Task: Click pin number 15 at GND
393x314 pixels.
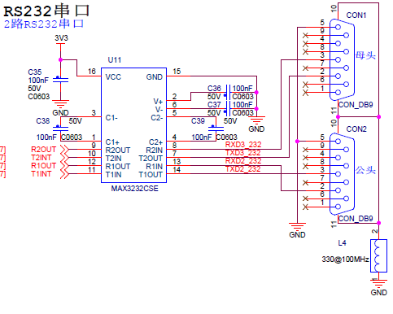Action: (x=177, y=72)
